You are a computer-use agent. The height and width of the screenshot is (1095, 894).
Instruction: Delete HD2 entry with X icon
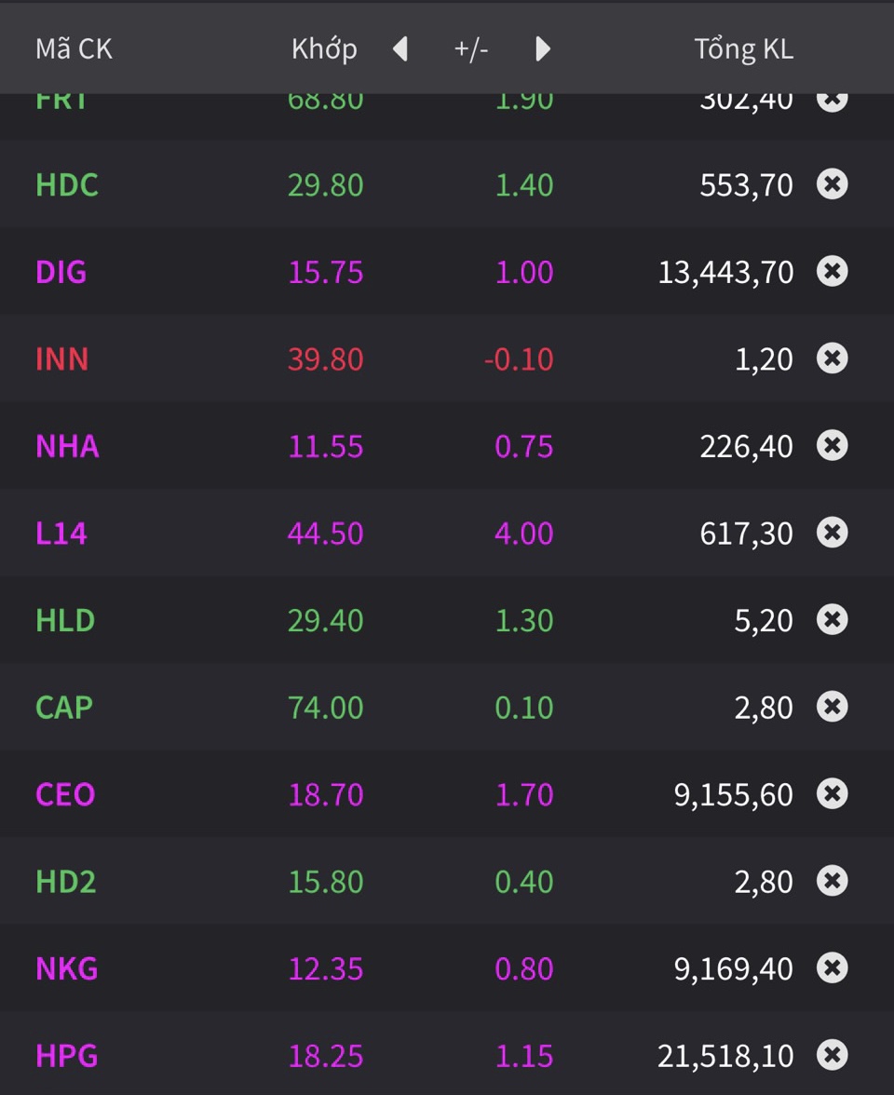pos(832,882)
